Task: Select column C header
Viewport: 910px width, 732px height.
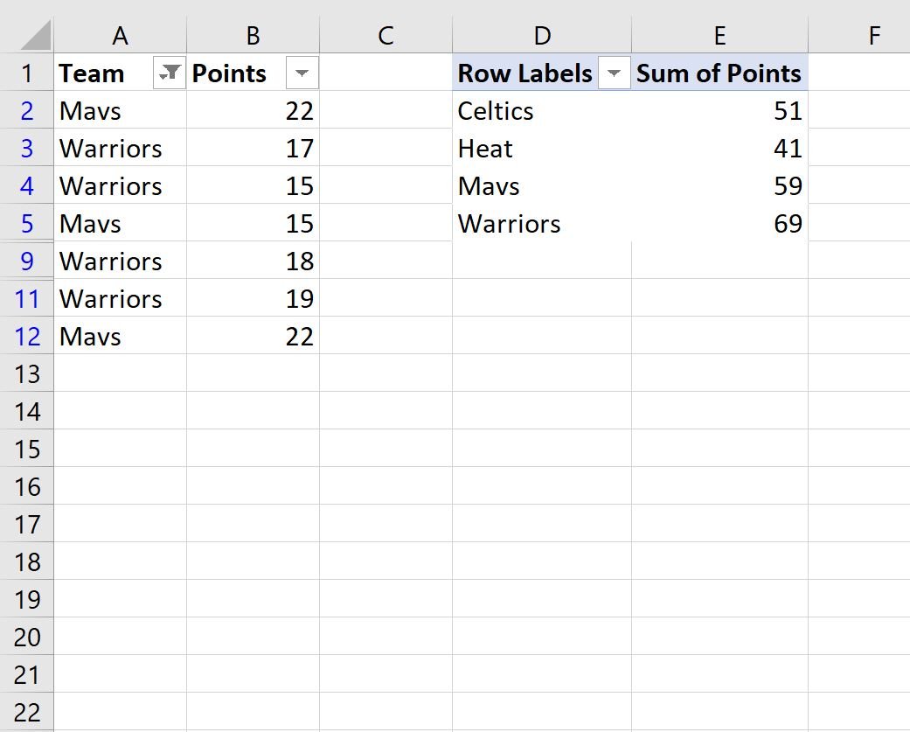Action: coord(386,35)
